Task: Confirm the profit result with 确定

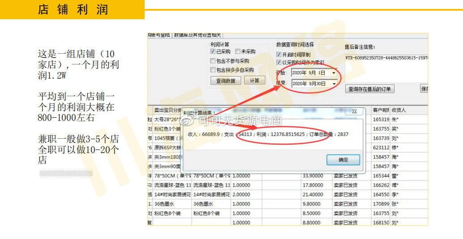Action: pos(343,160)
